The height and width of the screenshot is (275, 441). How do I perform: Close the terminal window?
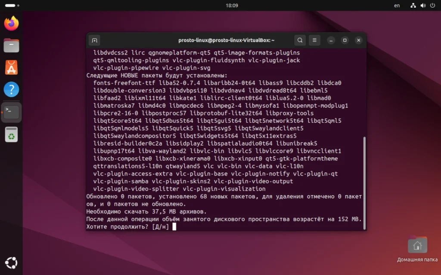pos(359,40)
